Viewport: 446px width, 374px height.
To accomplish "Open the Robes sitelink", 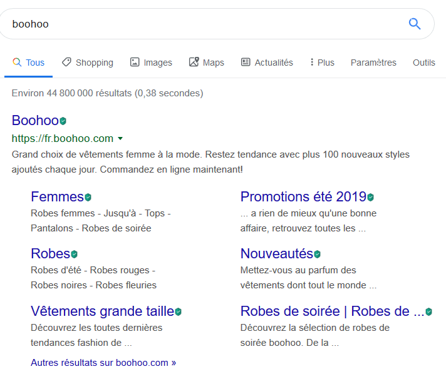I will 50,253.
